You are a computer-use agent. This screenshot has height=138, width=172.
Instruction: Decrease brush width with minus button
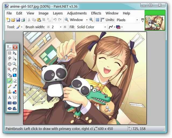click(x=48, y=27)
